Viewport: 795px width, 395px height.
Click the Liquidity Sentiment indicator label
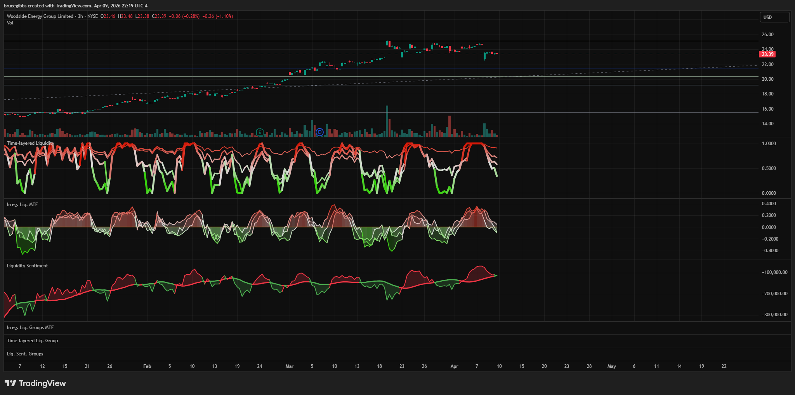coord(27,266)
